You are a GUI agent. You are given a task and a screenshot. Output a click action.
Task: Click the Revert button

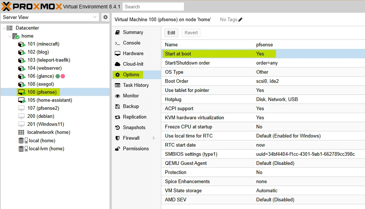[x=191, y=33]
